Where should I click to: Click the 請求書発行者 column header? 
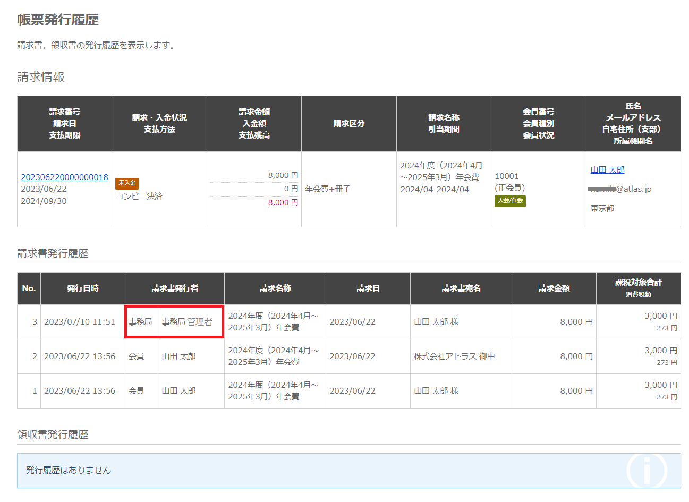click(x=175, y=288)
